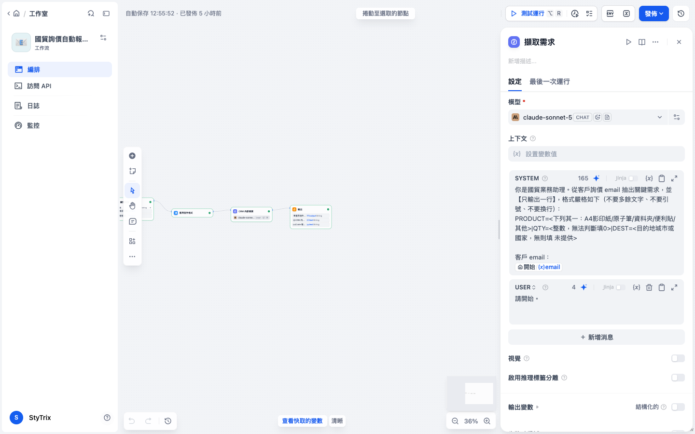Open app settings icon beside 國貿詢價自動報 title
Viewport: 695px width, 434px height.
point(103,38)
